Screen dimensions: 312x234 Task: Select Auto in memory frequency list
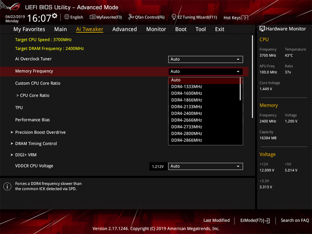[x=204, y=80]
